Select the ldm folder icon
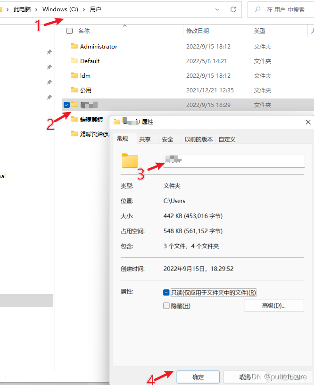Viewport: 314px width, 385px height. (x=74, y=75)
